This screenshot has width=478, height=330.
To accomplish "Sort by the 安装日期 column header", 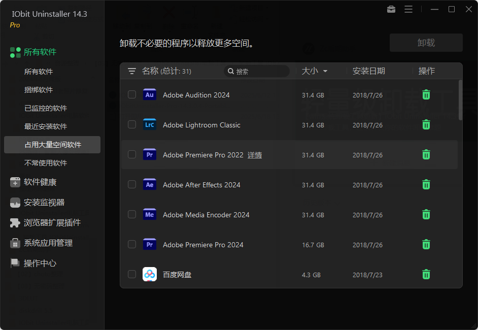I will click(x=368, y=71).
